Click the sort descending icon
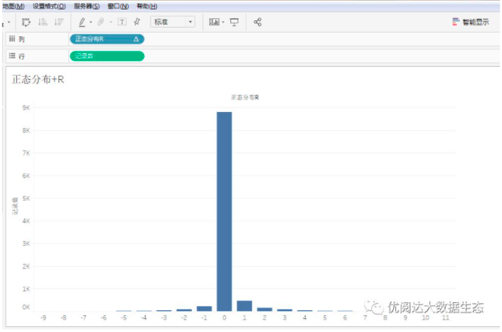Screen dimensions: 502x332 tap(59, 23)
